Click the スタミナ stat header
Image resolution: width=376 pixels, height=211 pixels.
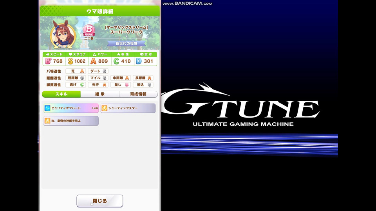(77, 54)
